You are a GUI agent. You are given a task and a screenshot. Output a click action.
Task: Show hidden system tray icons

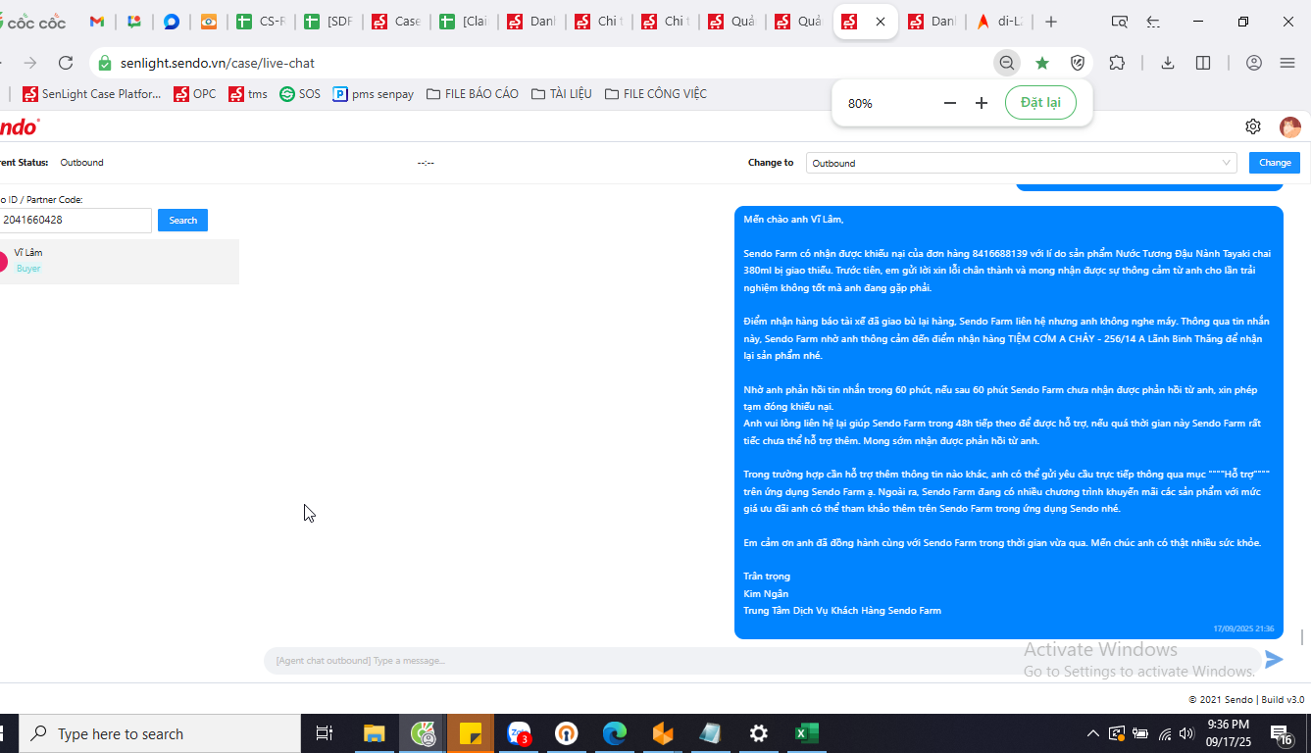point(1093,733)
